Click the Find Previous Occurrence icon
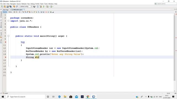Image resolution: width=177 pixels, height=99 pixels. pyautogui.click(x=25, y=12)
